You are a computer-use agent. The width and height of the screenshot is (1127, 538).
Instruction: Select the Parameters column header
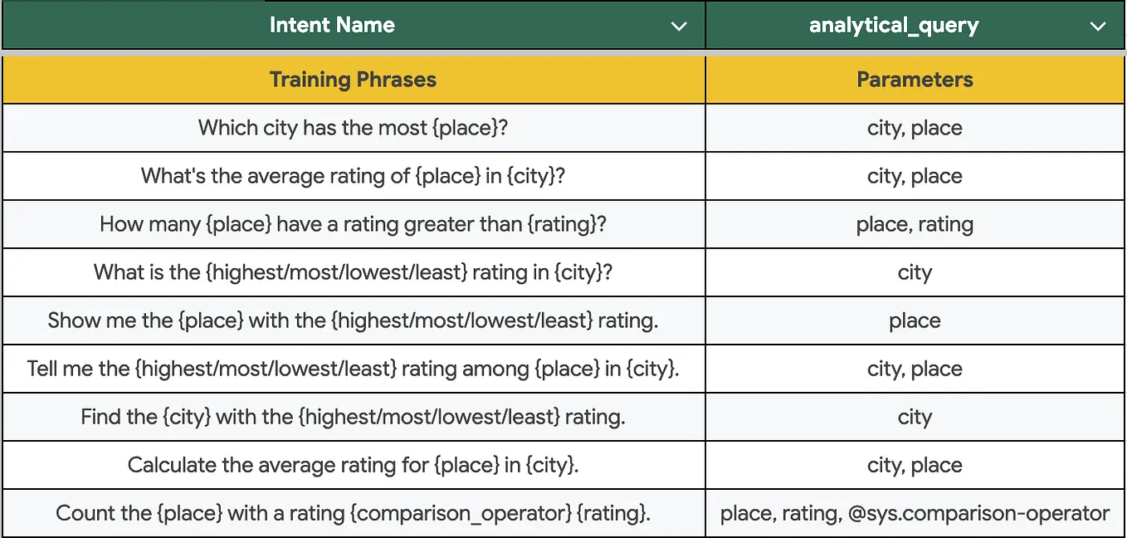914,80
